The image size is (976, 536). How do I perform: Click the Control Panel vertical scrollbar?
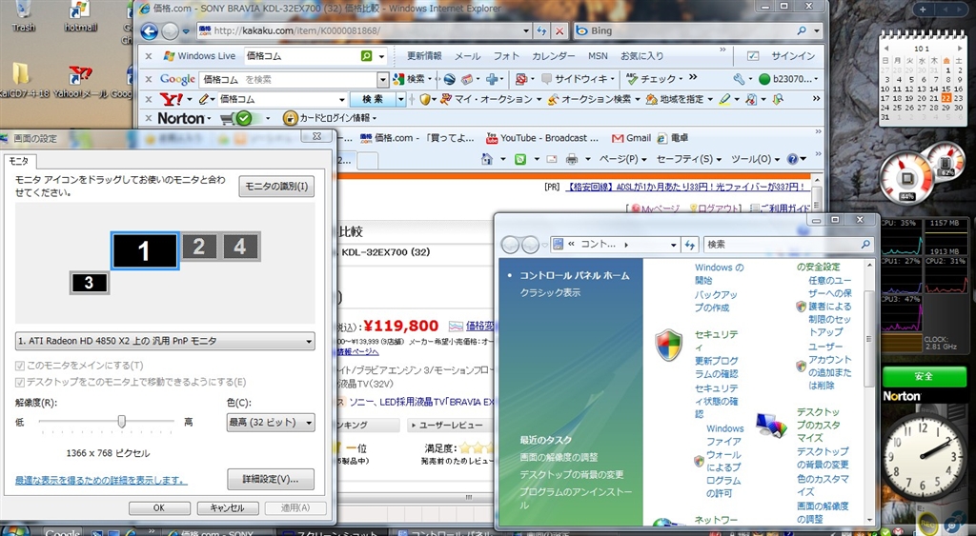point(869,391)
